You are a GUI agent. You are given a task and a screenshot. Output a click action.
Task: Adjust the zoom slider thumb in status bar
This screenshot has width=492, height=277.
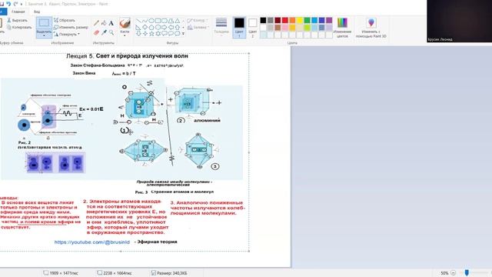click(467, 272)
